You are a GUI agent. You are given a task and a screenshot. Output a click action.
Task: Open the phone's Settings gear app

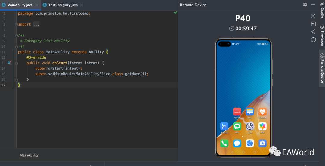pyautogui.click(x=250, y=126)
